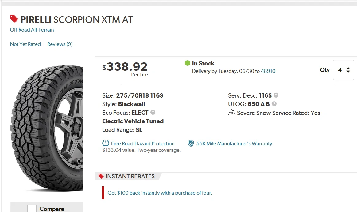Viewport: 357px width, 212px height.
Task: Click the green In Stock status dot
Action: click(x=187, y=63)
